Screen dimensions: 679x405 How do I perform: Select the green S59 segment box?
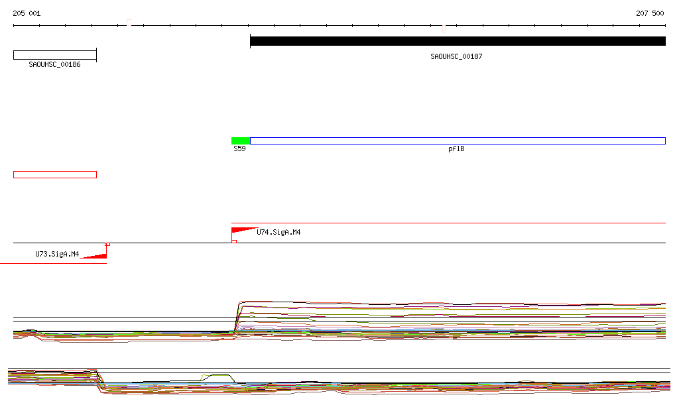(240, 141)
